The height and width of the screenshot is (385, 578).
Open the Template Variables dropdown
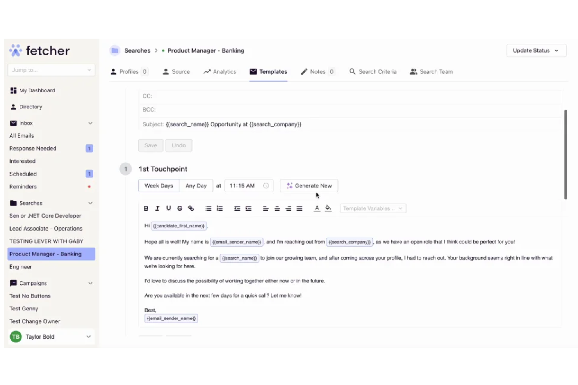[x=372, y=208]
